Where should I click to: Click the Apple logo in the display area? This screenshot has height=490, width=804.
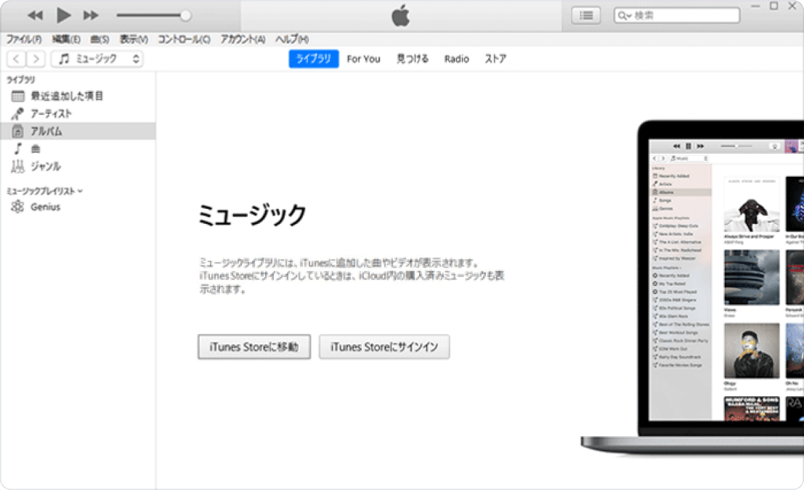point(401,16)
